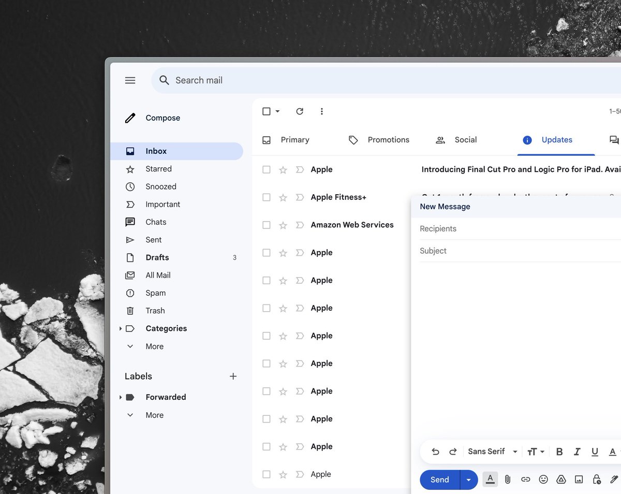
Task: Insert photo in the message
Action: pyautogui.click(x=579, y=480)
